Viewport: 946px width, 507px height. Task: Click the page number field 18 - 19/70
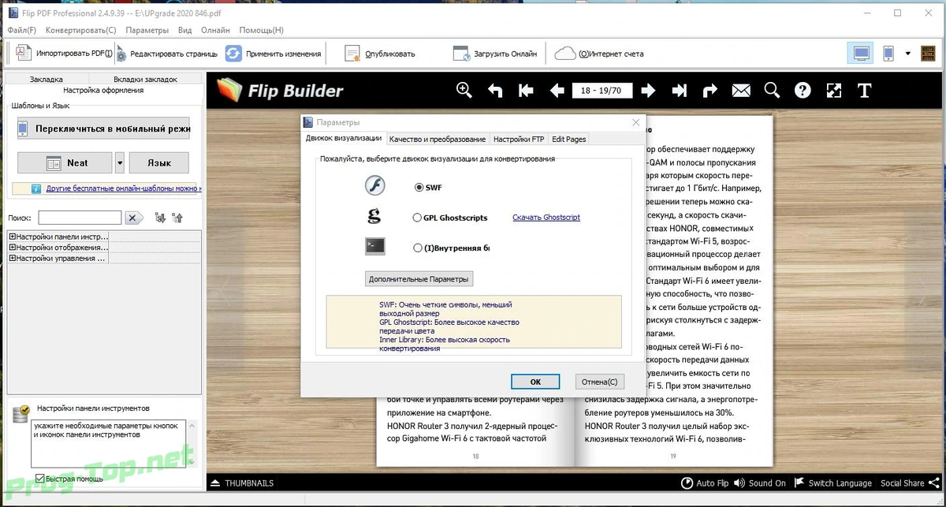point(601,90)
